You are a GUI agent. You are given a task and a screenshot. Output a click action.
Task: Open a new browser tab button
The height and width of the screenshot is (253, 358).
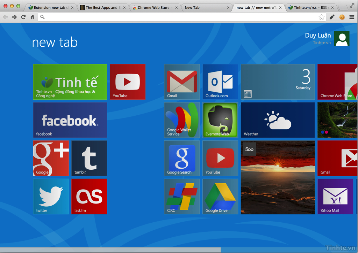coord(343,8)
